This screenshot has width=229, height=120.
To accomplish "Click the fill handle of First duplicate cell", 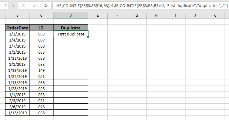I will (88, 37).
